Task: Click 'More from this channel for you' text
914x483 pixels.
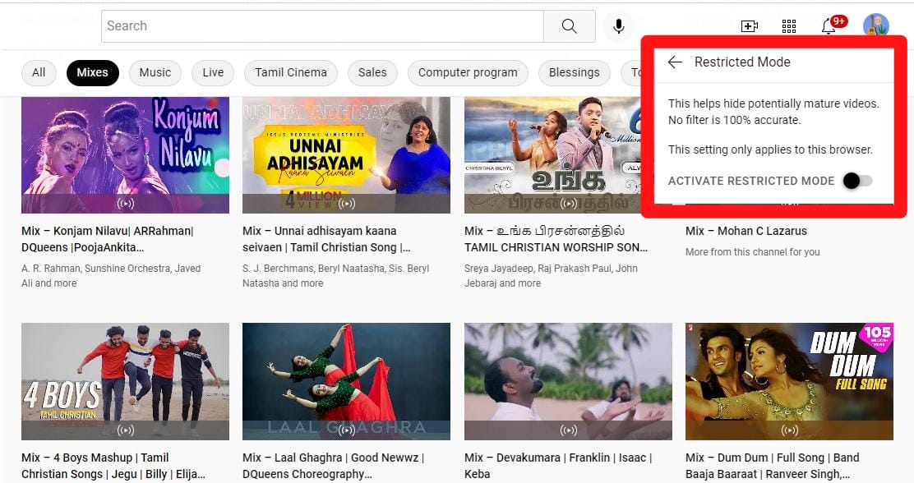Action: click(753, 252)
